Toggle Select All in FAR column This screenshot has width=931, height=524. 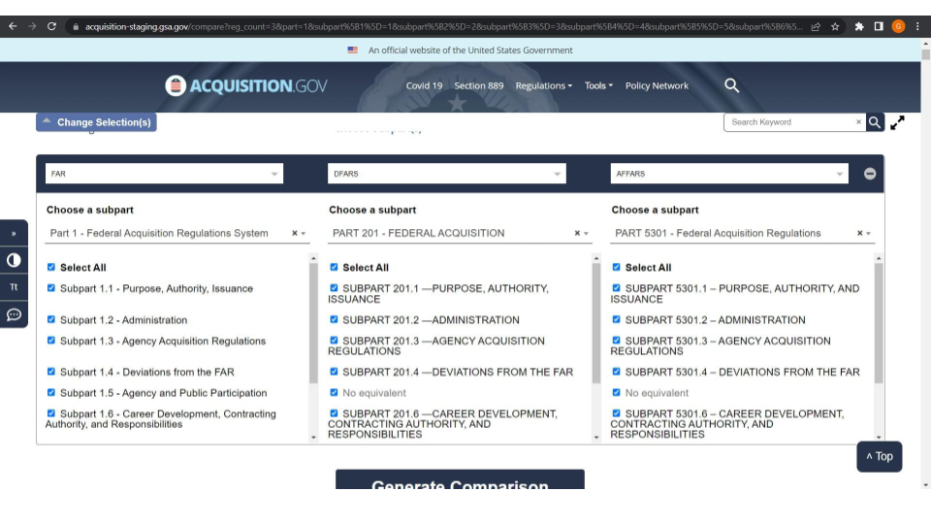(x=51, y=268)
